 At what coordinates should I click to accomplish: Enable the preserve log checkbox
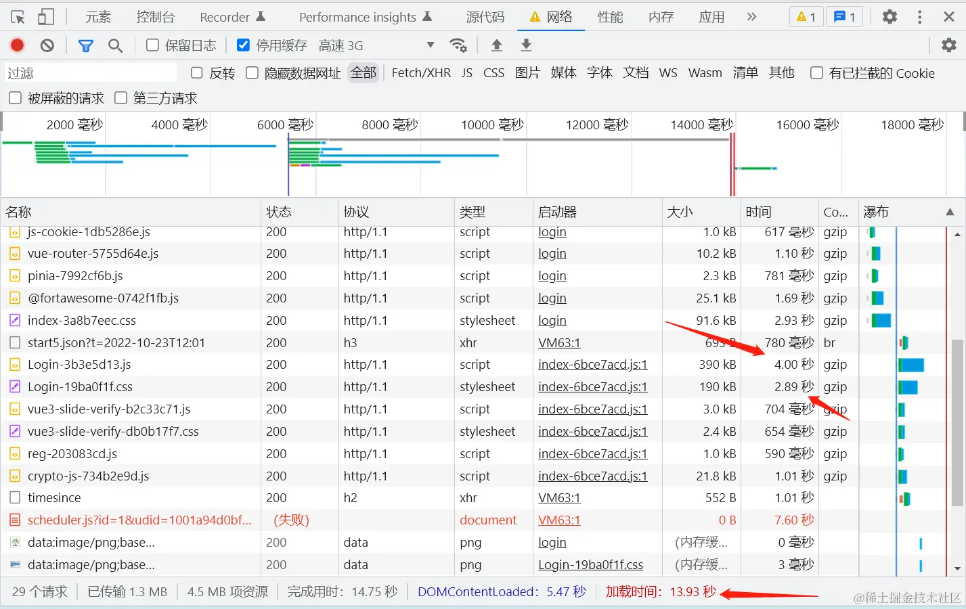click(x=152, y=45)
